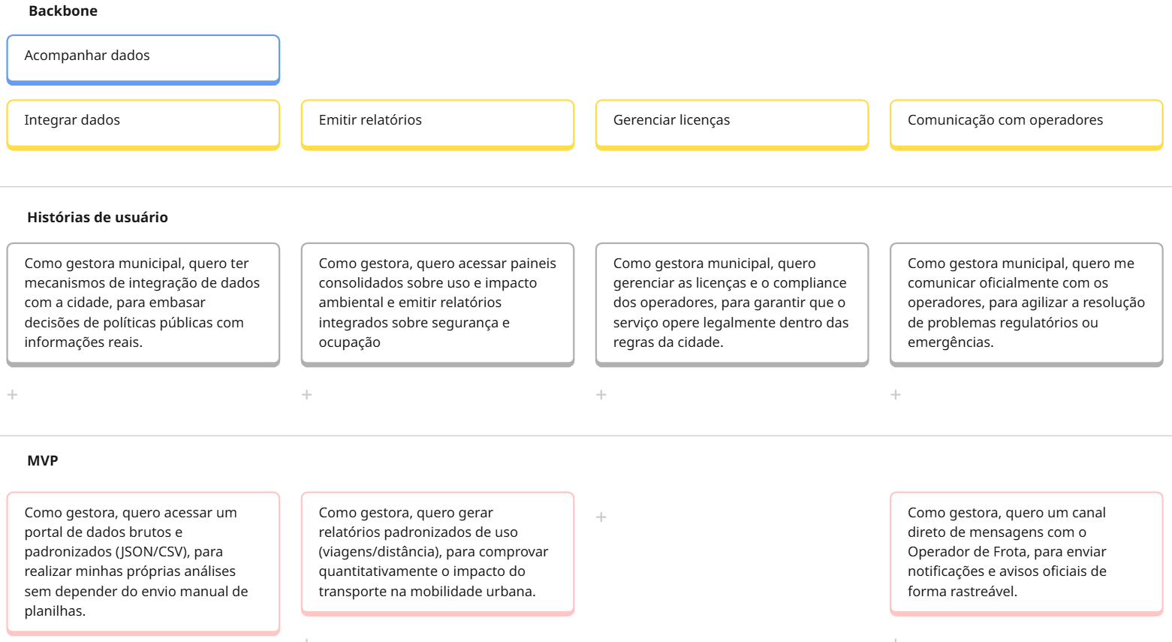Open the story about mecanismos de integração de dados
Viewport: 1172px width, 642px height.
(143, 303)
